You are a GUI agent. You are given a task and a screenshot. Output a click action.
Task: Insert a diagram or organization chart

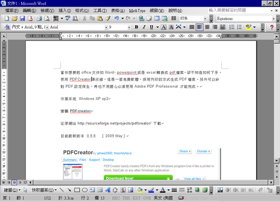(x=115, y=190)
